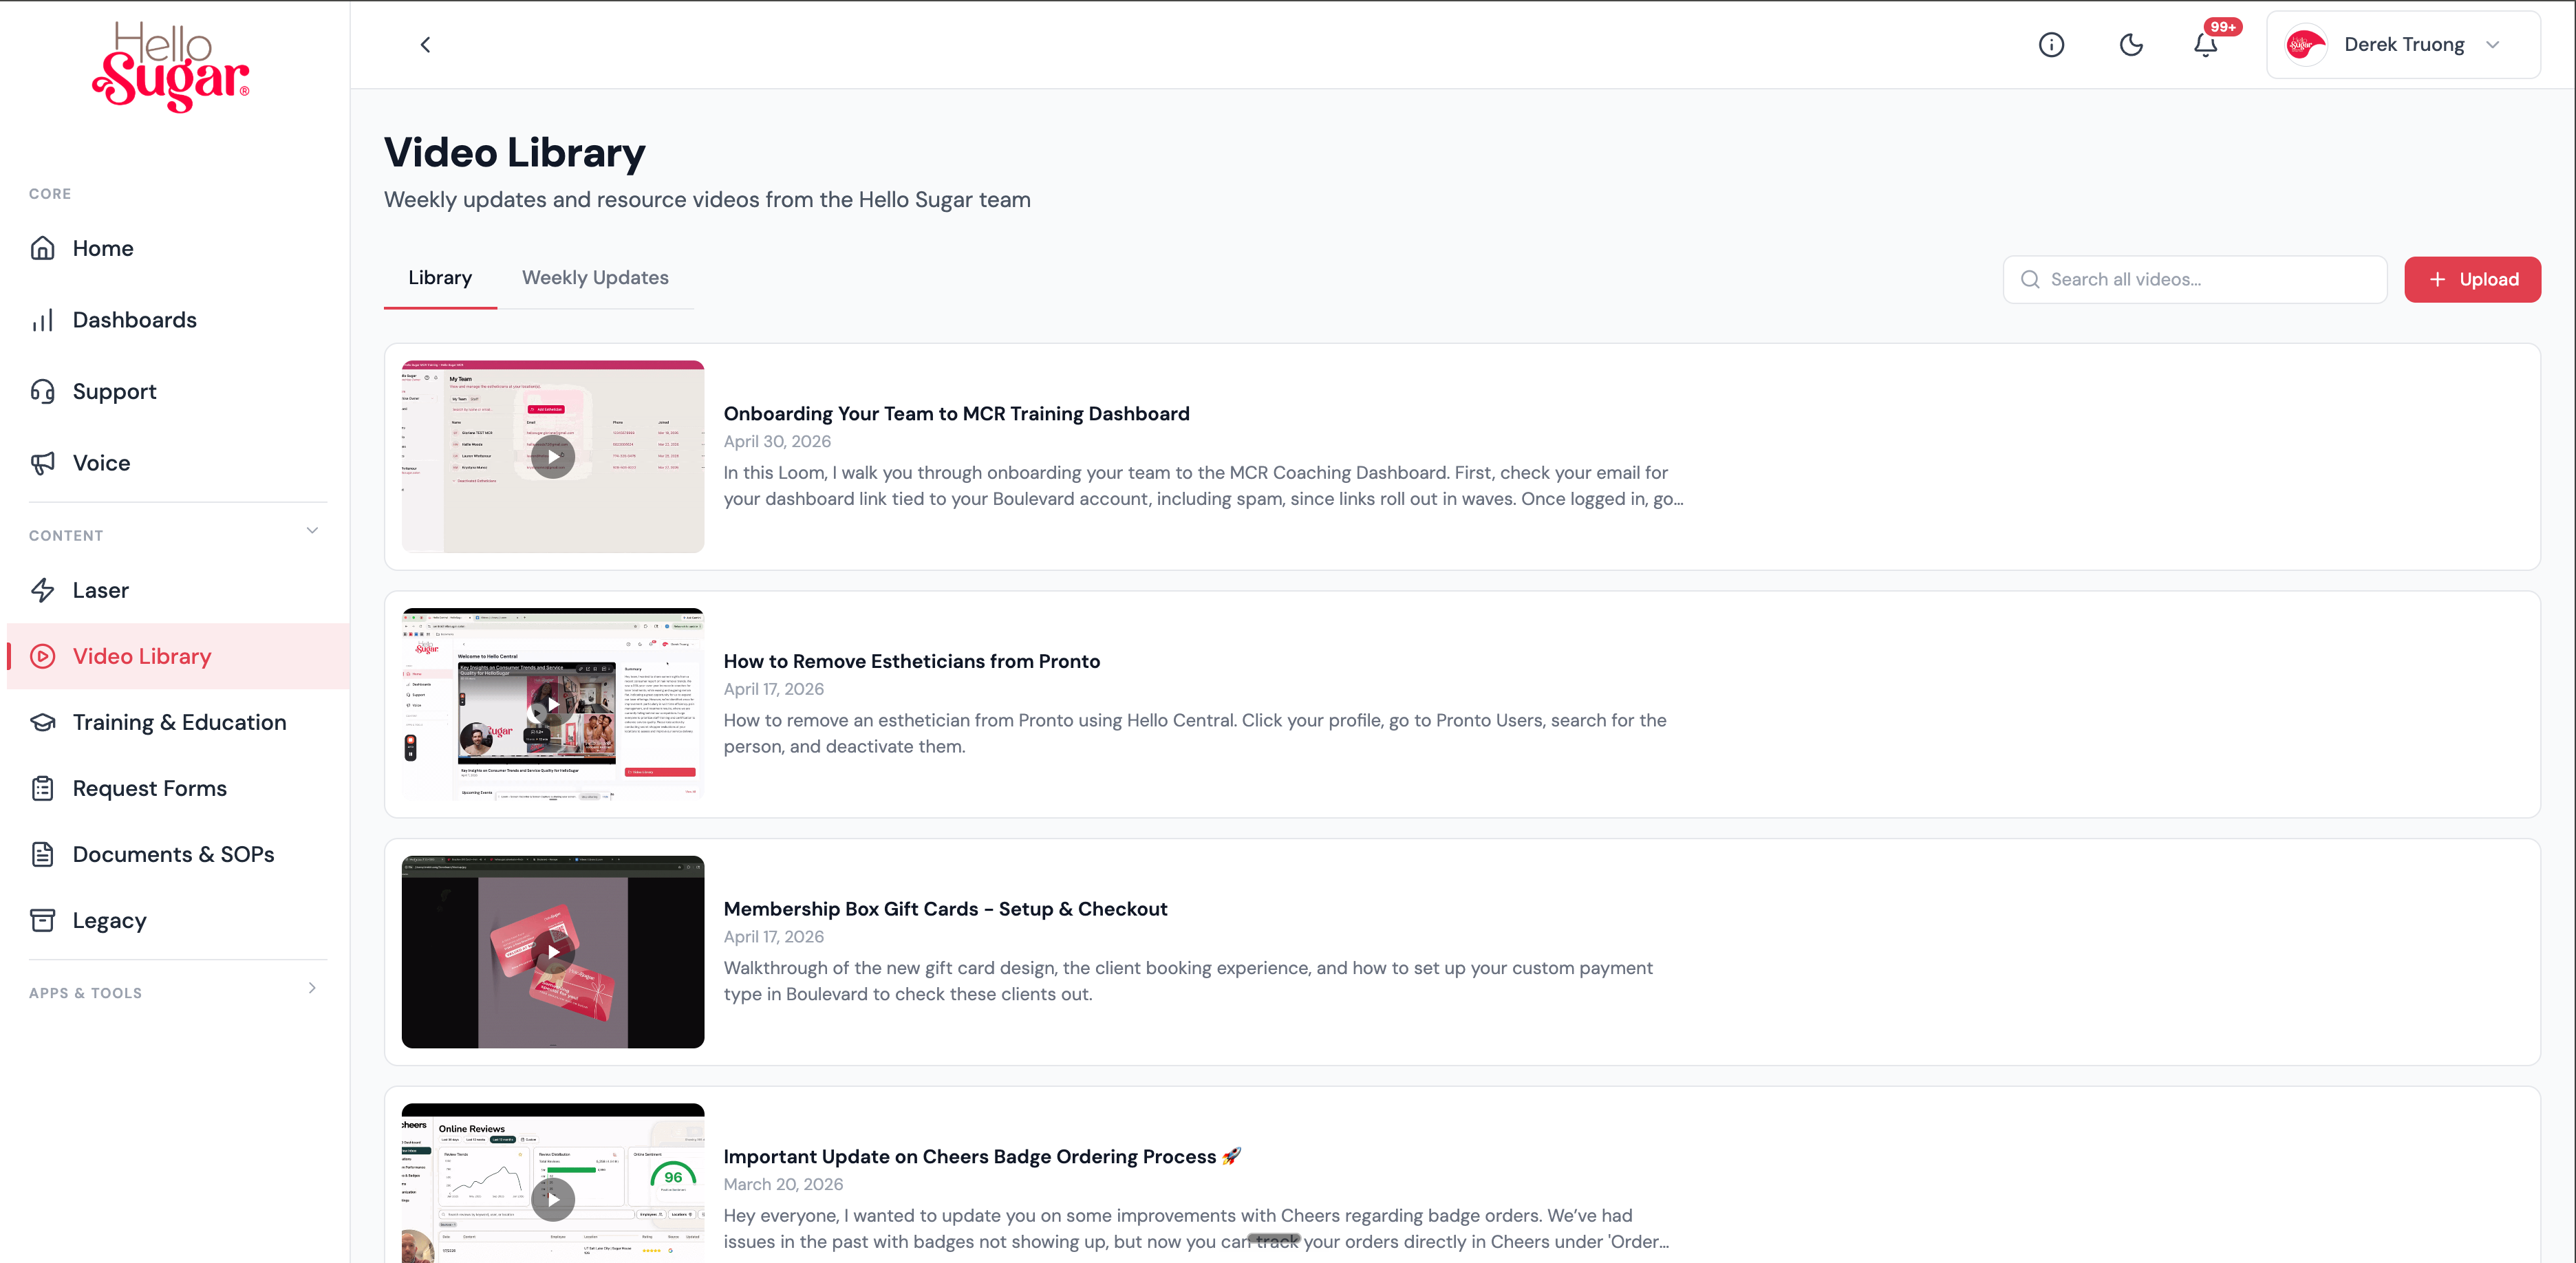This screenshot has width=2576, height=1263.
Task: Click the Video Library page heading
Action: [515, 152]
